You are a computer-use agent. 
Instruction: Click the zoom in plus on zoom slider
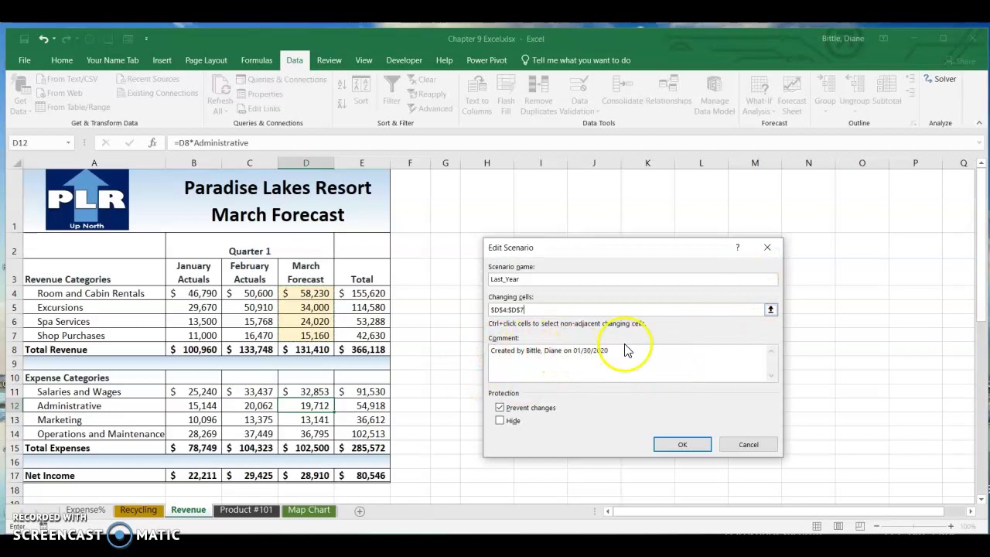[x=951, y=526]
